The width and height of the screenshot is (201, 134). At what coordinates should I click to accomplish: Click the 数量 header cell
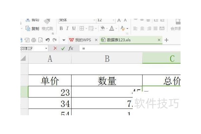point(107,81)
